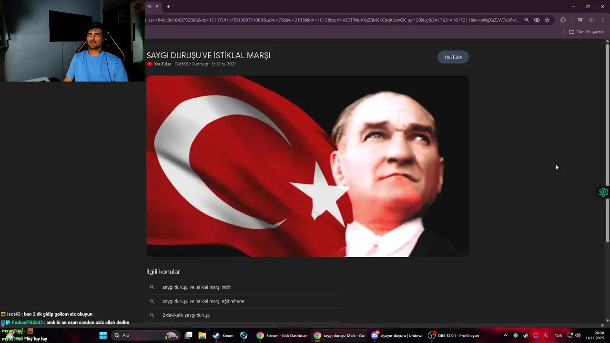Open Task View on the taskbar
The height and width of the screenshot is (343, 610).
(x=189, y=335)
